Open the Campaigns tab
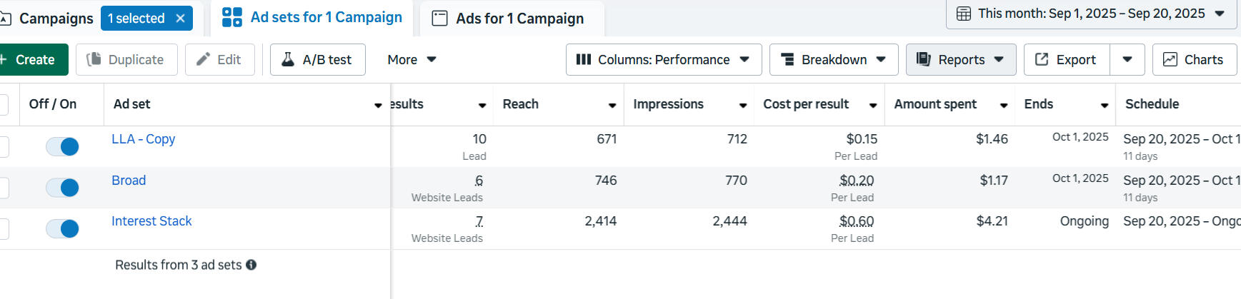The image size is (1241, 299). [x=55, y=19]
